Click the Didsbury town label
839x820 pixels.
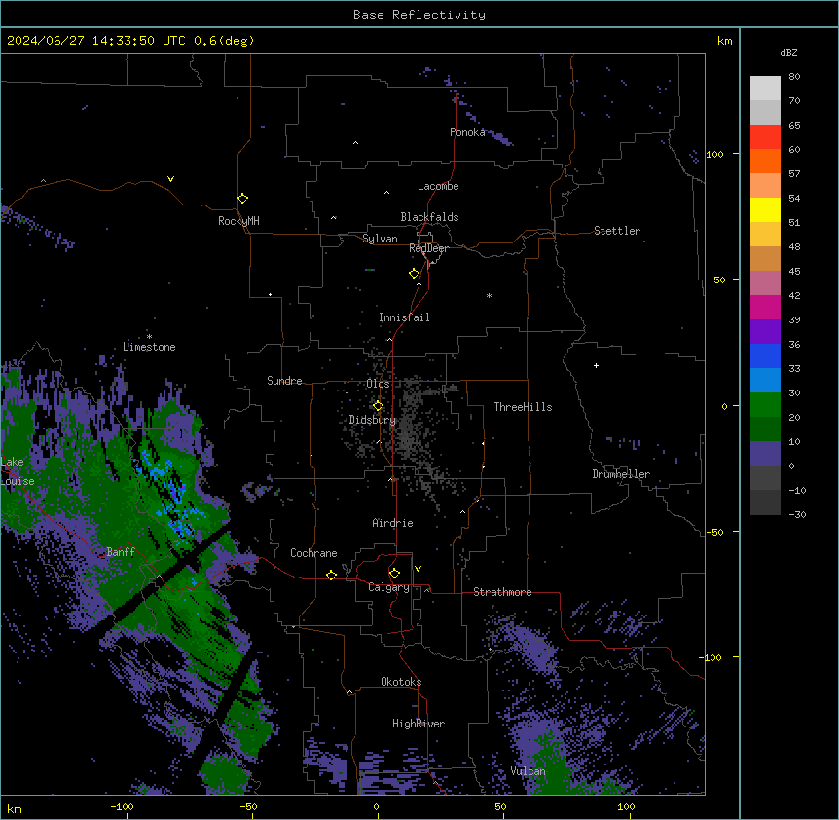point(373,420)
